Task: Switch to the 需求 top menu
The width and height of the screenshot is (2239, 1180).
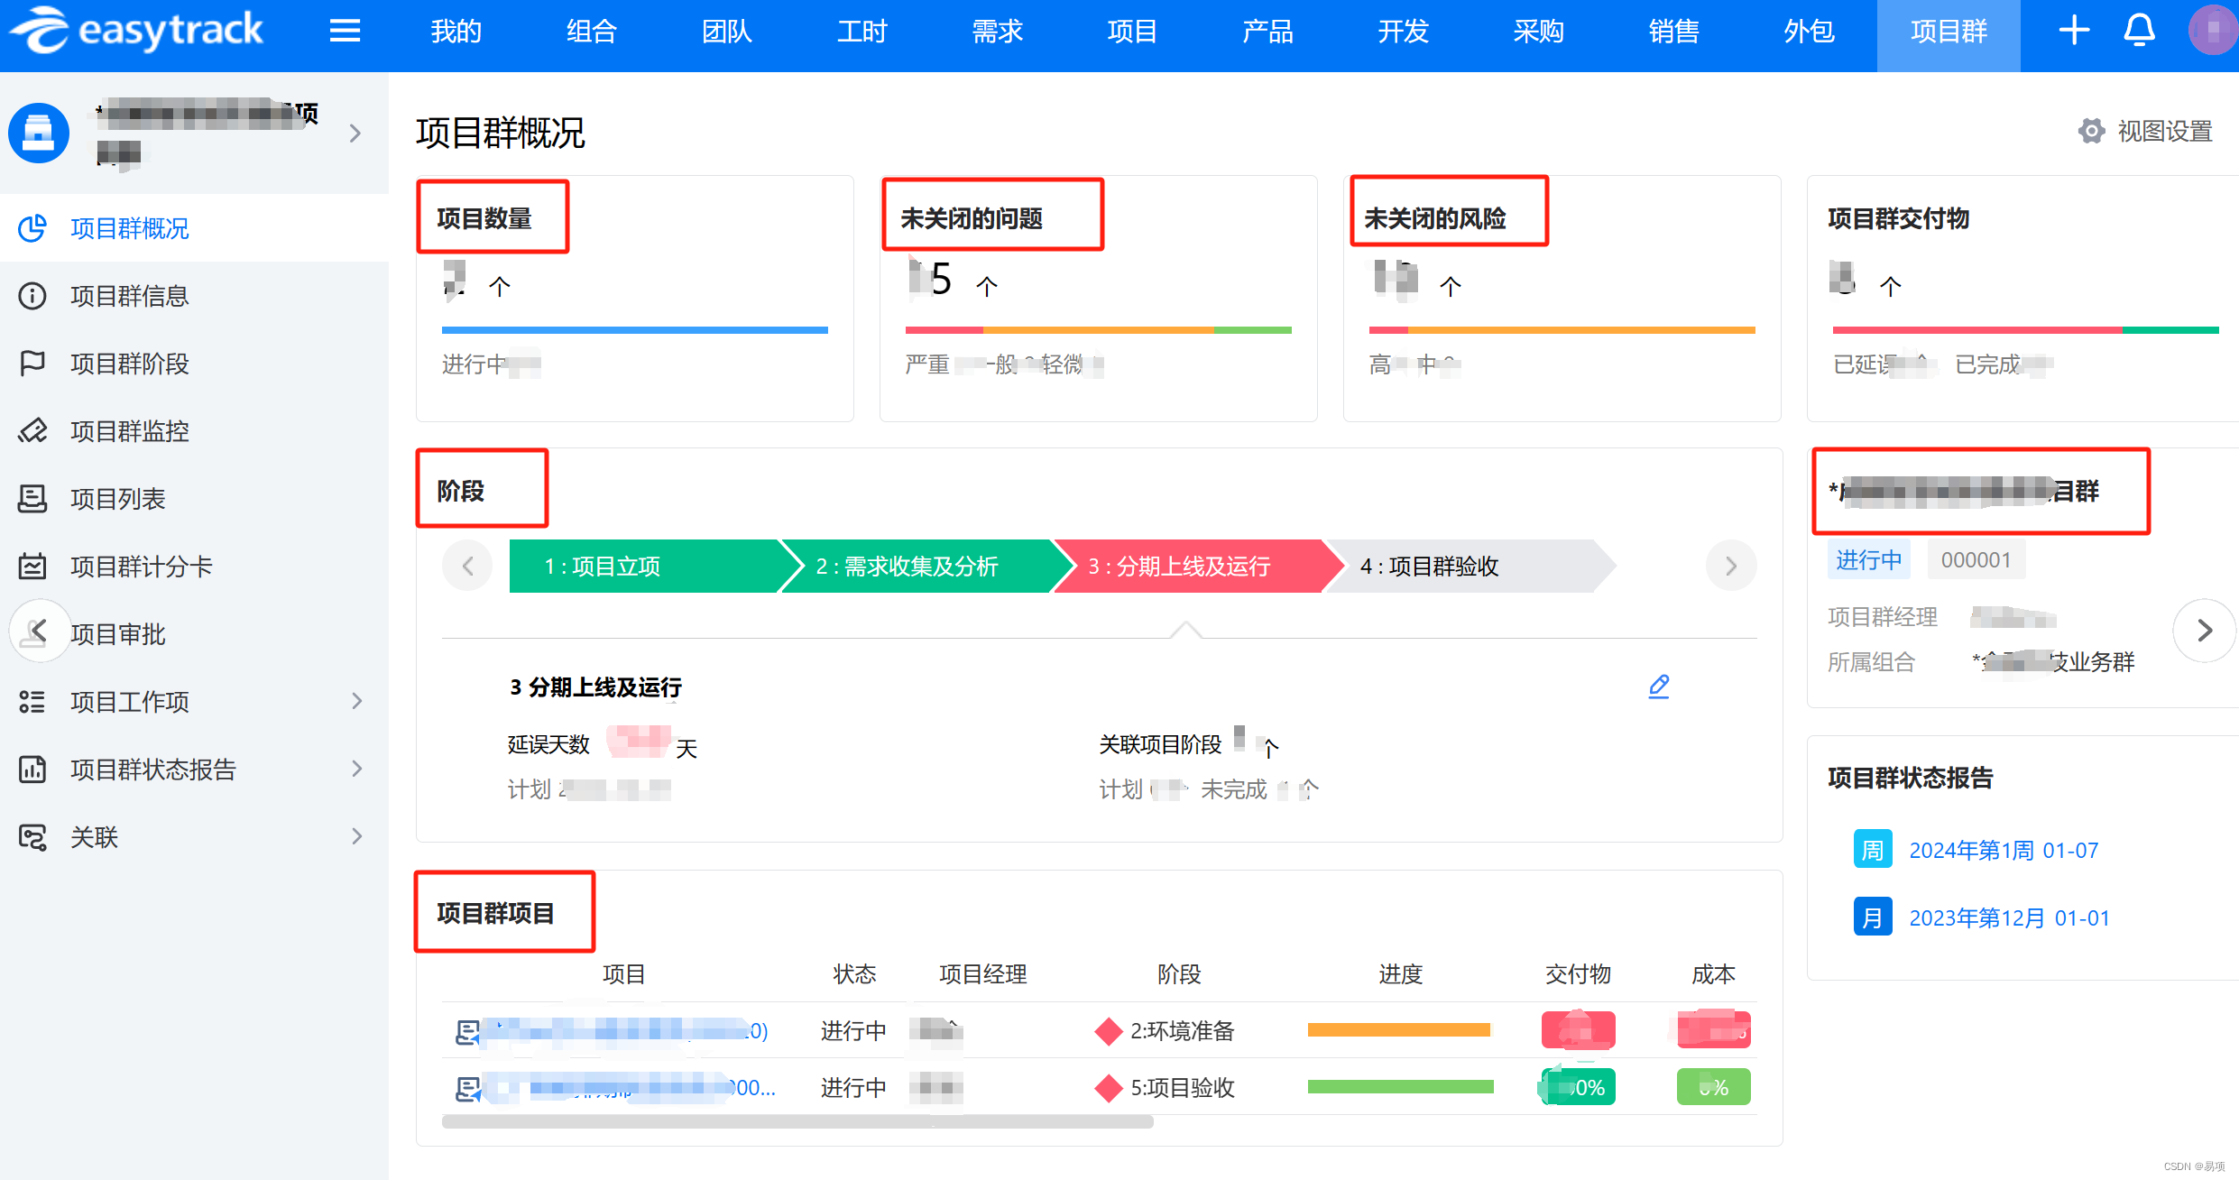Action: coord(997,32)
